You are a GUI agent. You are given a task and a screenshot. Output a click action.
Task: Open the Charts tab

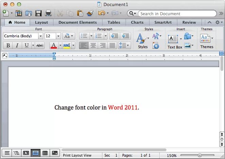tap(137, 22)
